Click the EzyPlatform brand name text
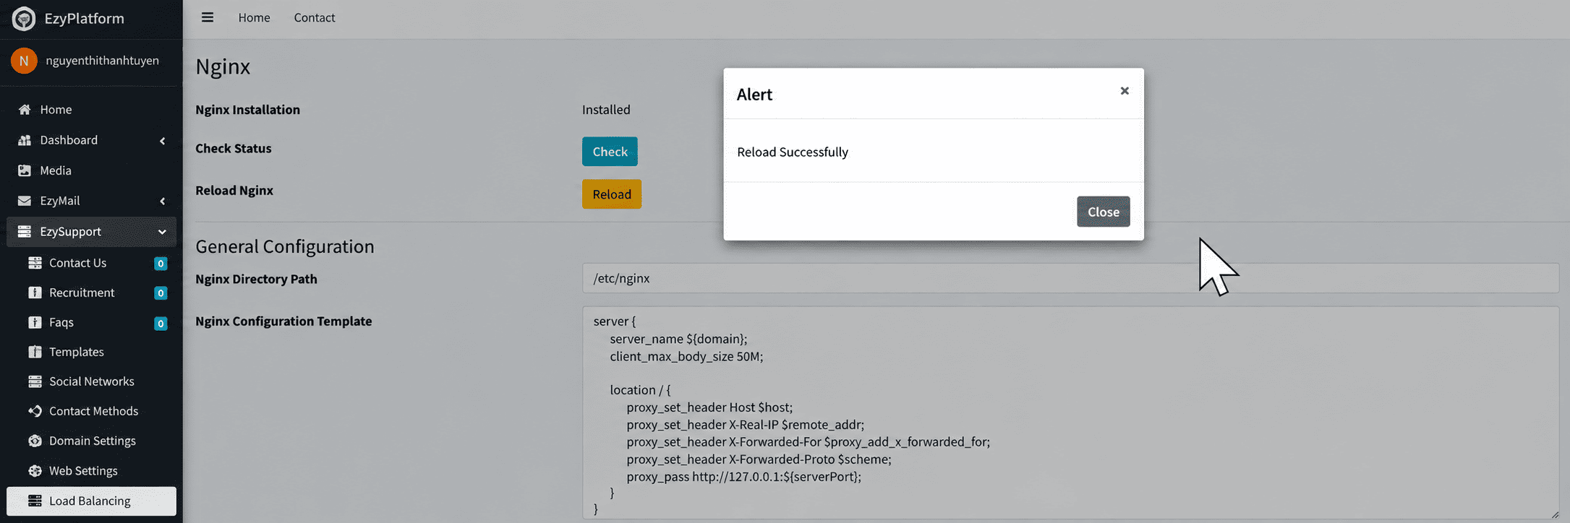 click(x=84, y=19)
